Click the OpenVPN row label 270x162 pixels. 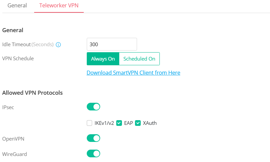click(x=13, y=139)
